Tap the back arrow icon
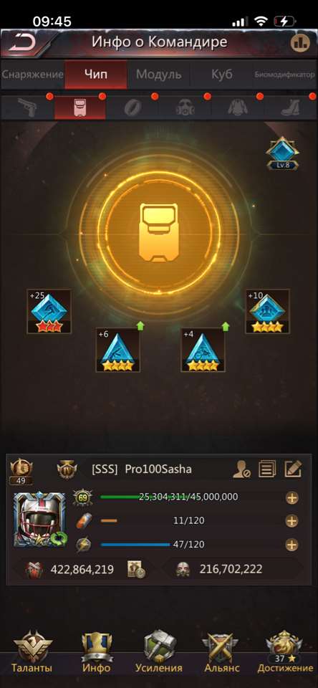This screenshot has width=318, height=688. 21,43
